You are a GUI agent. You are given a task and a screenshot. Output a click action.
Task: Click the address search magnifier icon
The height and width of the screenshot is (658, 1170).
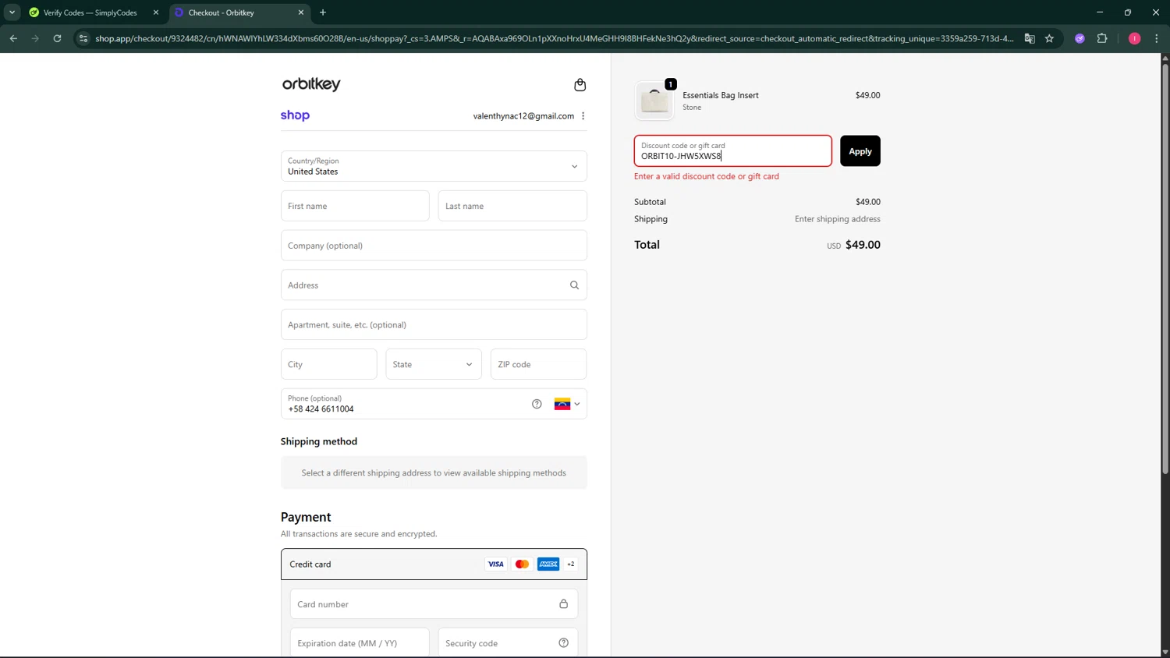(574, 285)
